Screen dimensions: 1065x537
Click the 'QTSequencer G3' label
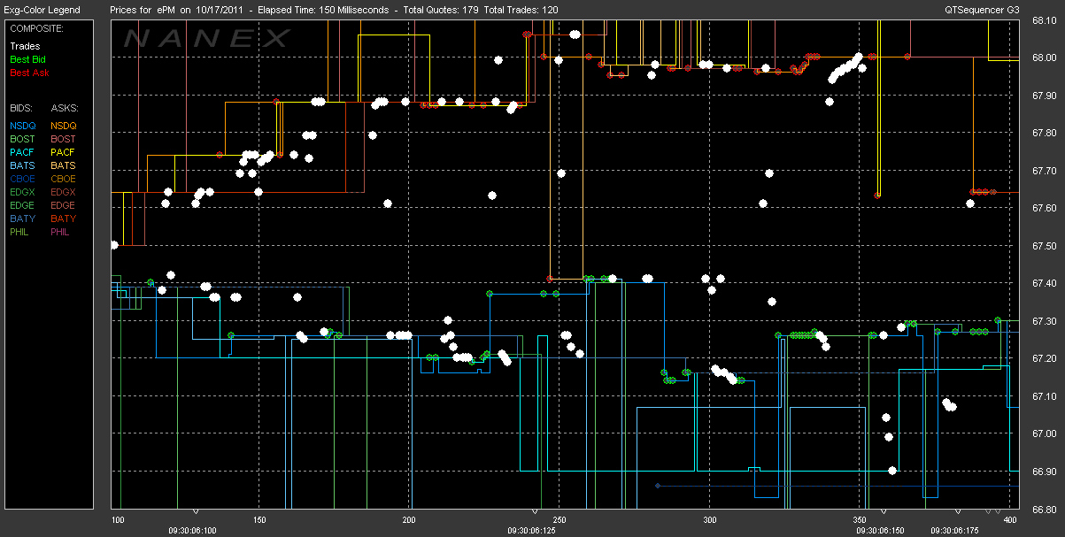click(981, 10)
